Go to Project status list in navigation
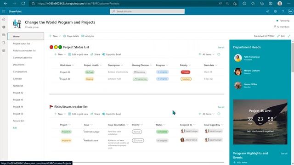 click(22, 44)
